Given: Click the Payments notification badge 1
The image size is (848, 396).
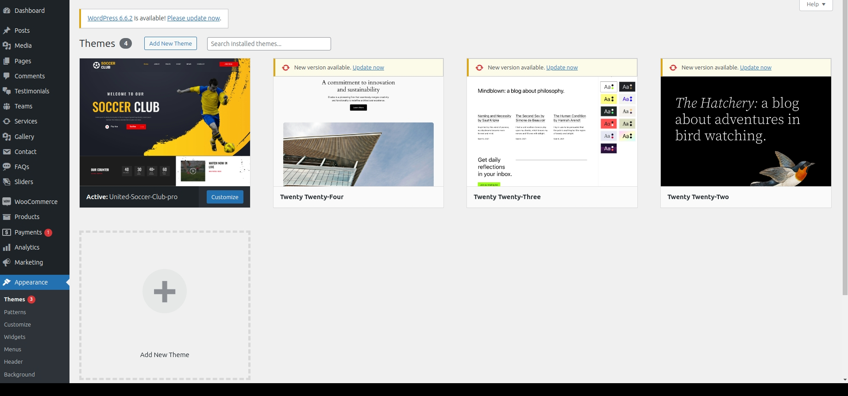Looking at the screenshot, I should click(x=48, y=232).
